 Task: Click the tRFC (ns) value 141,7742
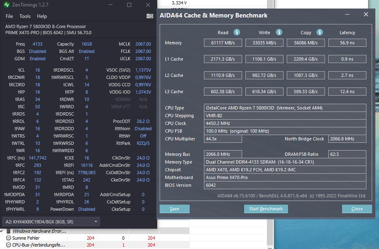37,158
